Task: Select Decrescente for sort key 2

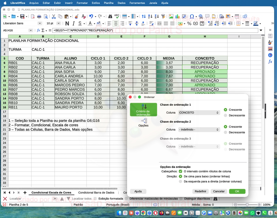Action: (225, 133)
